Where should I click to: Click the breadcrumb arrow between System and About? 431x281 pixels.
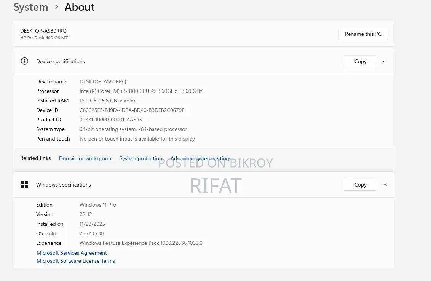[x=57, y=7]
